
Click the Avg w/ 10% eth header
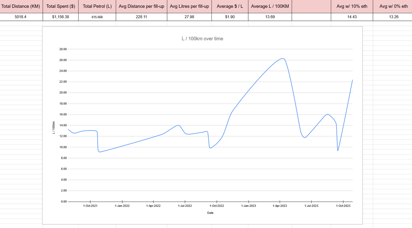(x=352, y=6)
